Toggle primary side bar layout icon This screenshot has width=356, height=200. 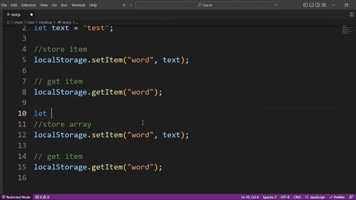pos(305,5)
